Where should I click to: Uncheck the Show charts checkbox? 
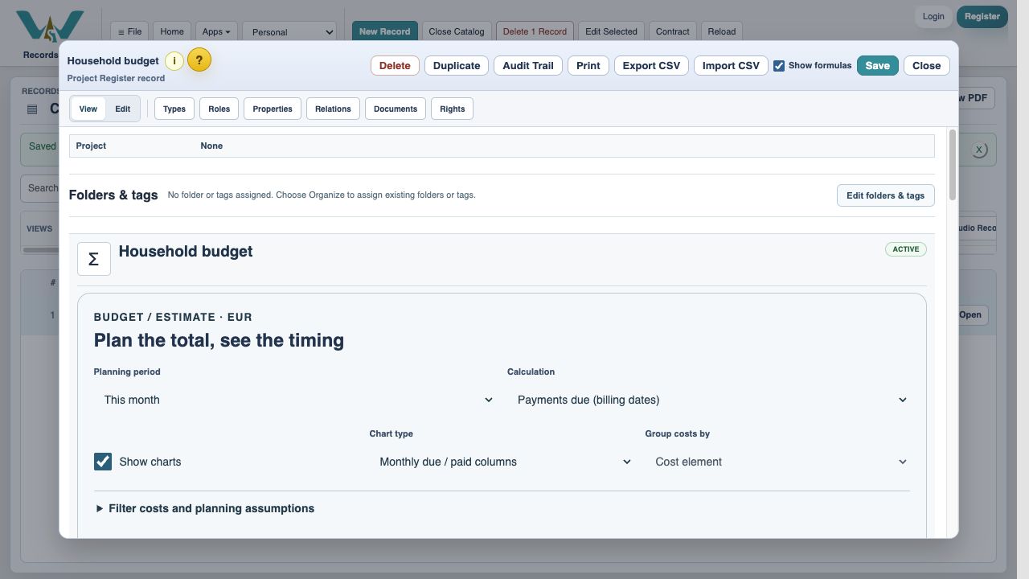click(x=103, y=462)
